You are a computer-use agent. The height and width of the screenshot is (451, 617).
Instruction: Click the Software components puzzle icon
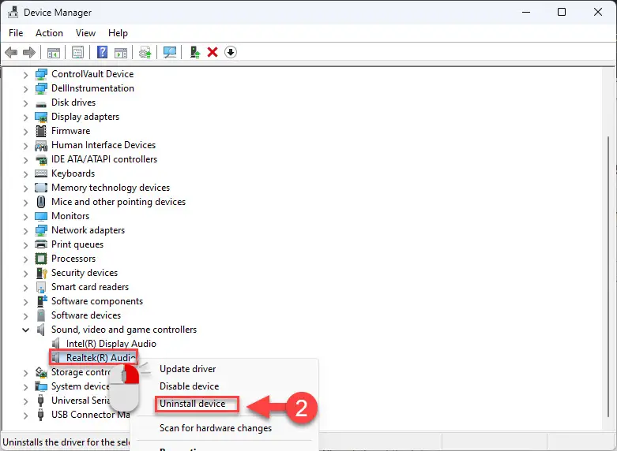(x=42, y=301)
